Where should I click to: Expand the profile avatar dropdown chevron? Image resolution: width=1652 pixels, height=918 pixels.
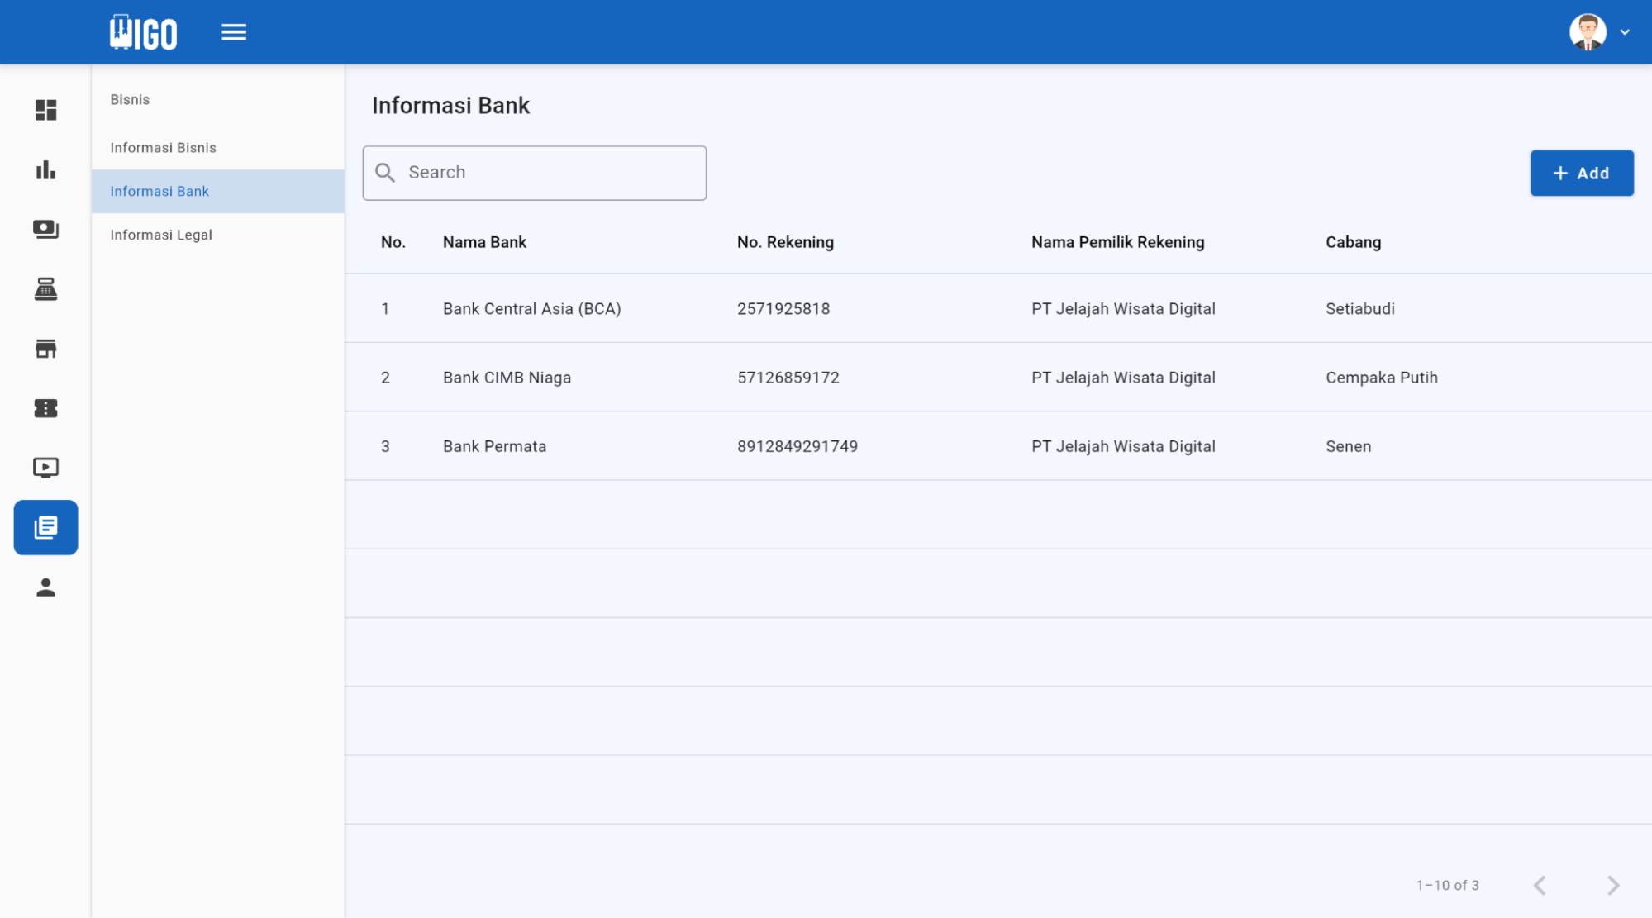1626,31
